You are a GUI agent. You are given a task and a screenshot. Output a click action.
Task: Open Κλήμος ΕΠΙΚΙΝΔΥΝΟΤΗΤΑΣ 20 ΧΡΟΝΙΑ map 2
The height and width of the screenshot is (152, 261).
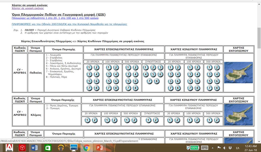point(95,120)
